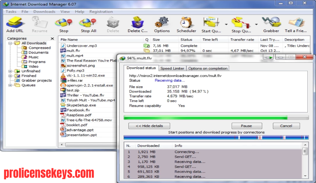Image resolution: width=316 pixels, height=183 pixels.
Task: Click the download URL text in the dialog
Action: (x=175, y=76)
